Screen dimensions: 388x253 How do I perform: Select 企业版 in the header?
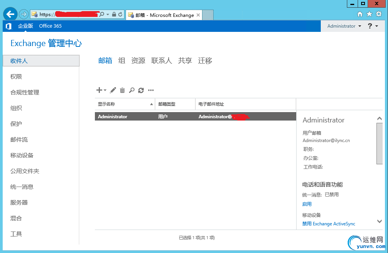[25, 26]
